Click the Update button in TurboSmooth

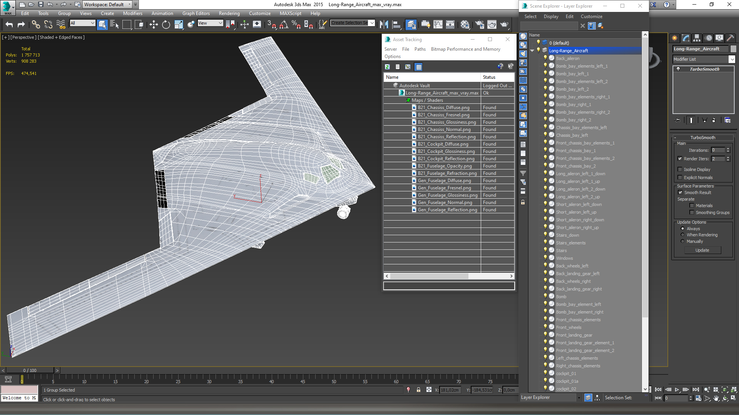pyautogui.click(x=702, y=250)
